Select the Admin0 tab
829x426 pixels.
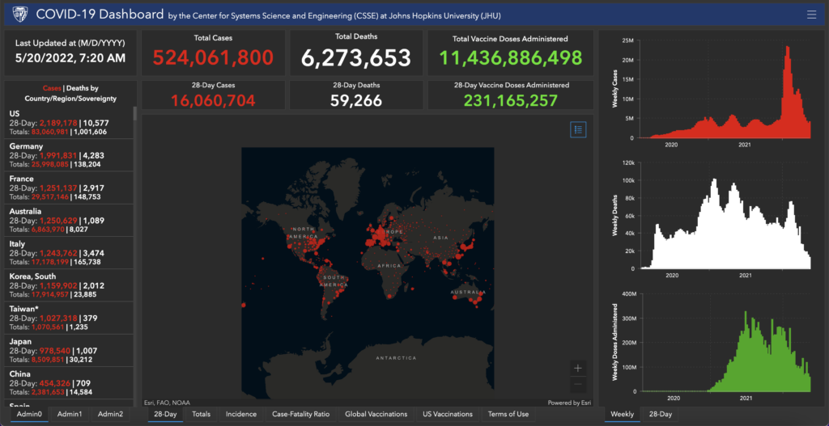[x=28, y=414]
